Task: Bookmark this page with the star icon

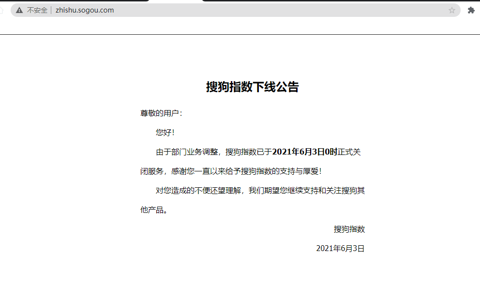Action: [x=452, y=10]
